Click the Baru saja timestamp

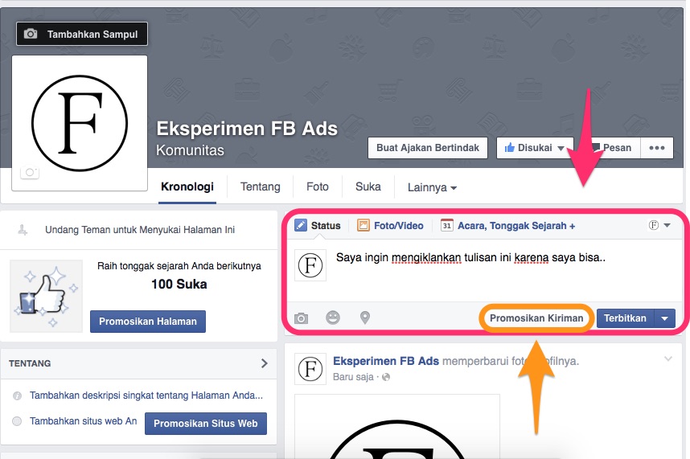353,377
